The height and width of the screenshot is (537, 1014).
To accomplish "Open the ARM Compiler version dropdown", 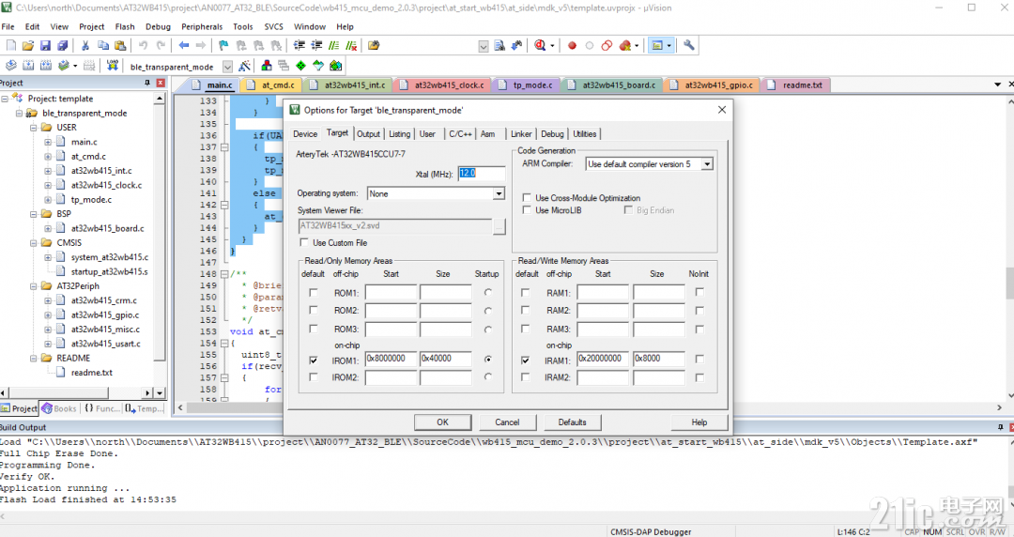I will click(707, 164).
